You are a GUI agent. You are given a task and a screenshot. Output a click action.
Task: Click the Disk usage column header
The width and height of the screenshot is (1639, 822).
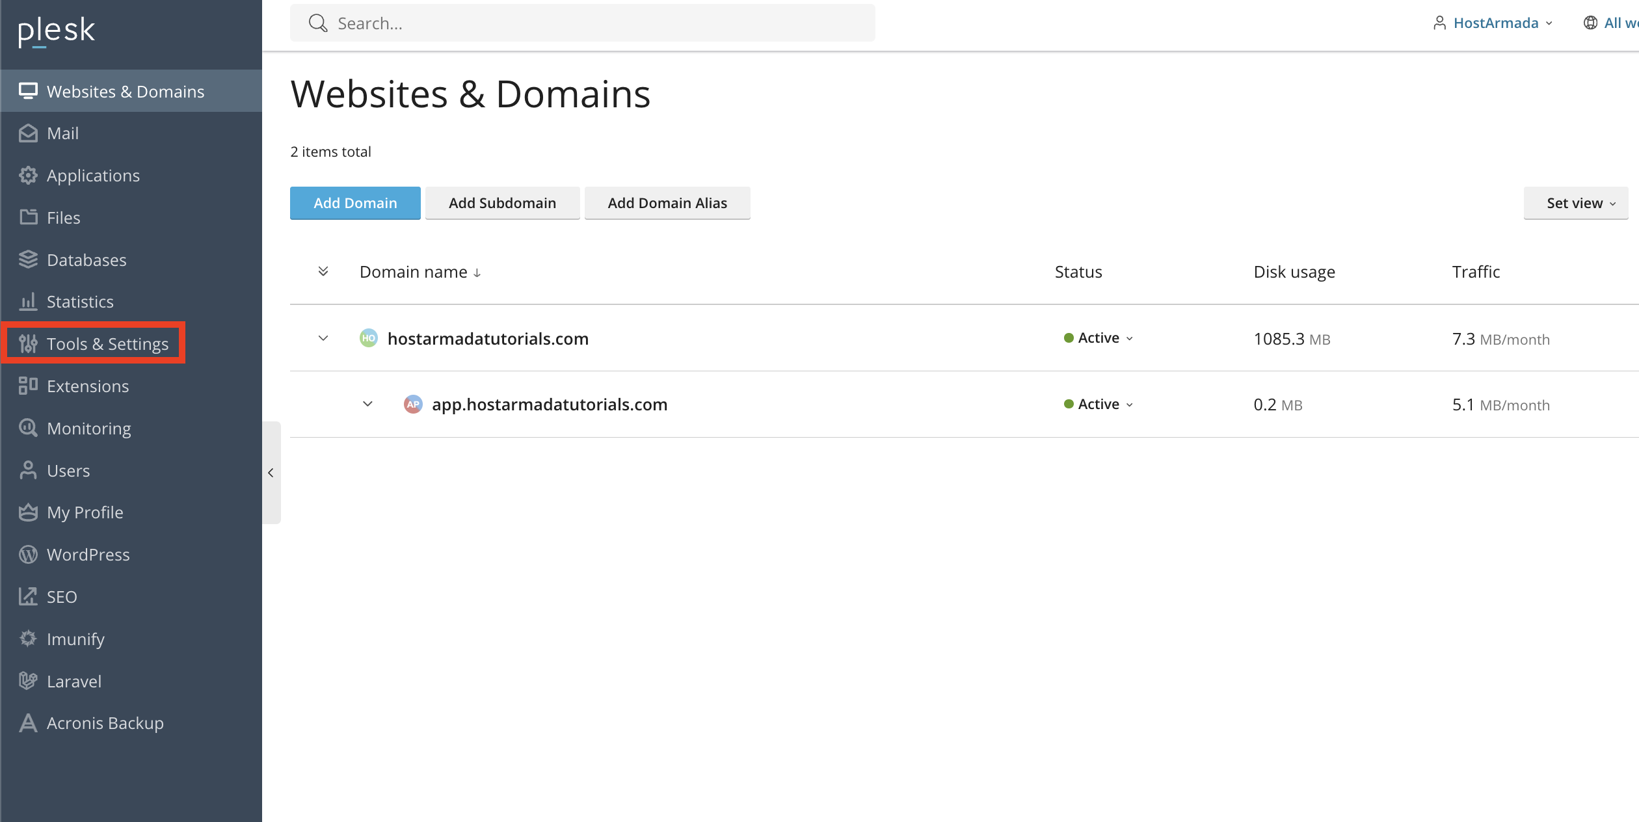pos(1294,272)
